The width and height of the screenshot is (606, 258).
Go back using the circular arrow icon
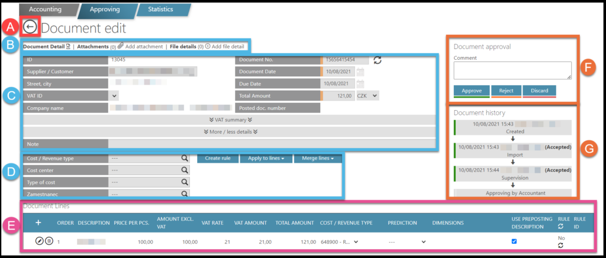tap(30, 27)
